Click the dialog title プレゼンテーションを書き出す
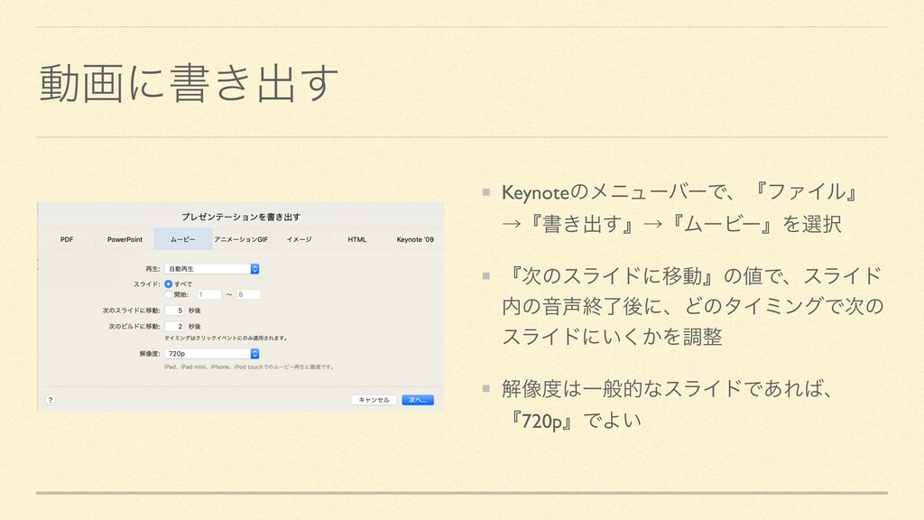924x520 pixels. tap(241, 217)
